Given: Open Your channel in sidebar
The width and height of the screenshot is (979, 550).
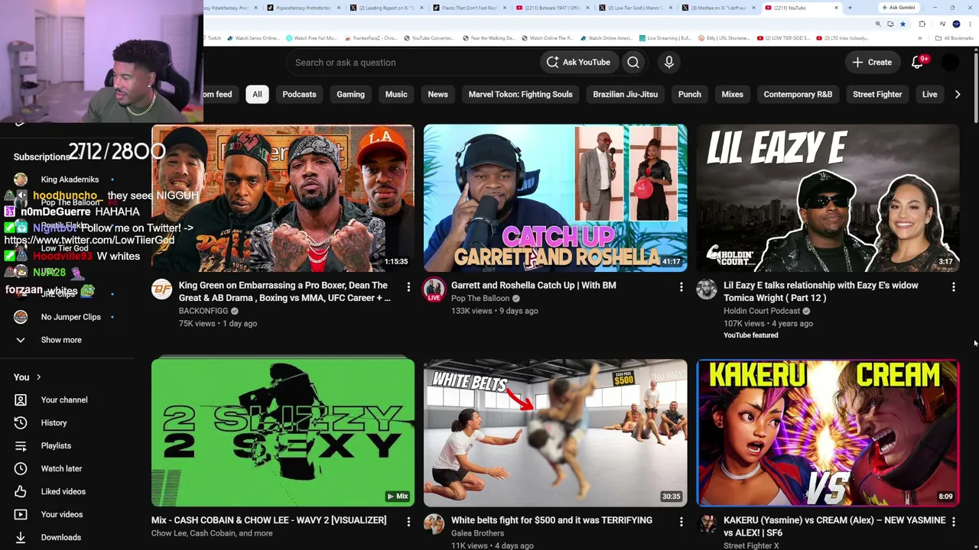Looking at the screenshot, I should click(x=64, y=400).
